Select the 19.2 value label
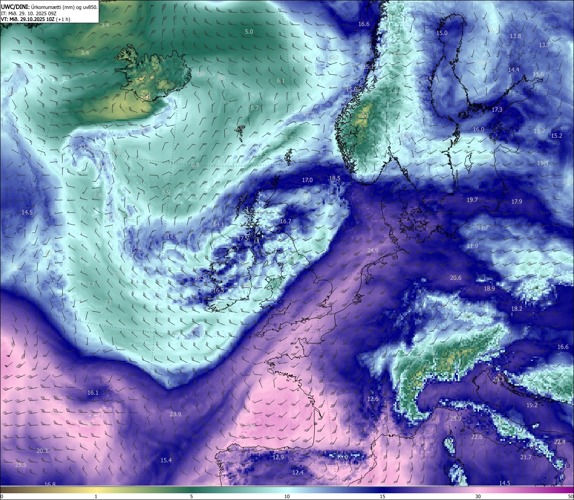The height and width of the screenshot is (500, 574). (532, 405)
